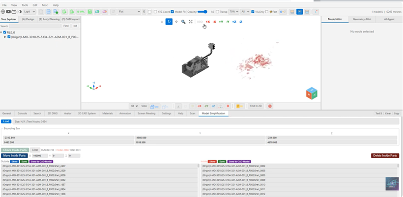The height and width of the screenshot is (197, 403).
Task: Click the Find In 2D button
Action: [256, 106]
